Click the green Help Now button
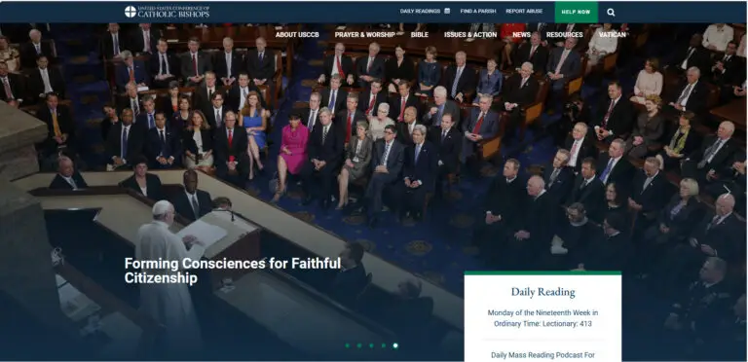 click(576, 12)
